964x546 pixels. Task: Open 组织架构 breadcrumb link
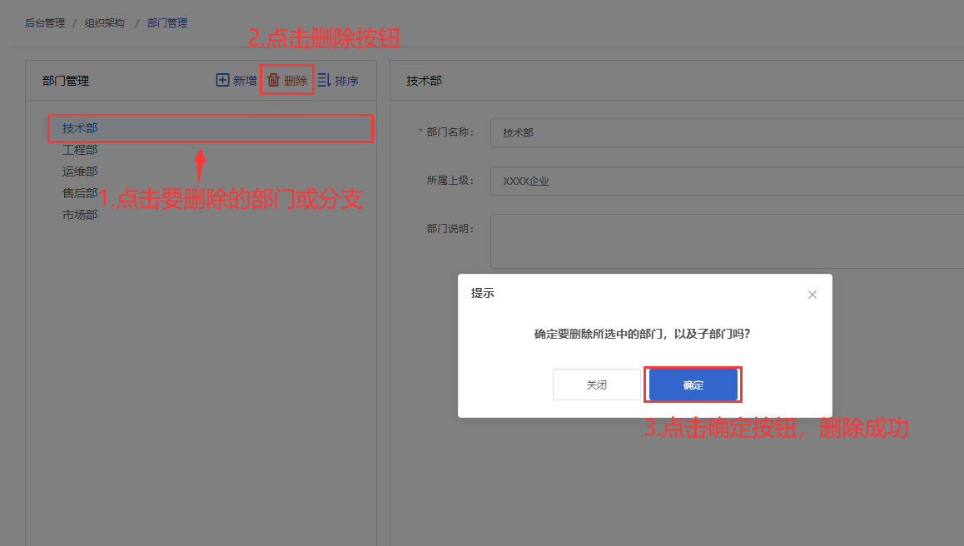click(x=105, y=22)
